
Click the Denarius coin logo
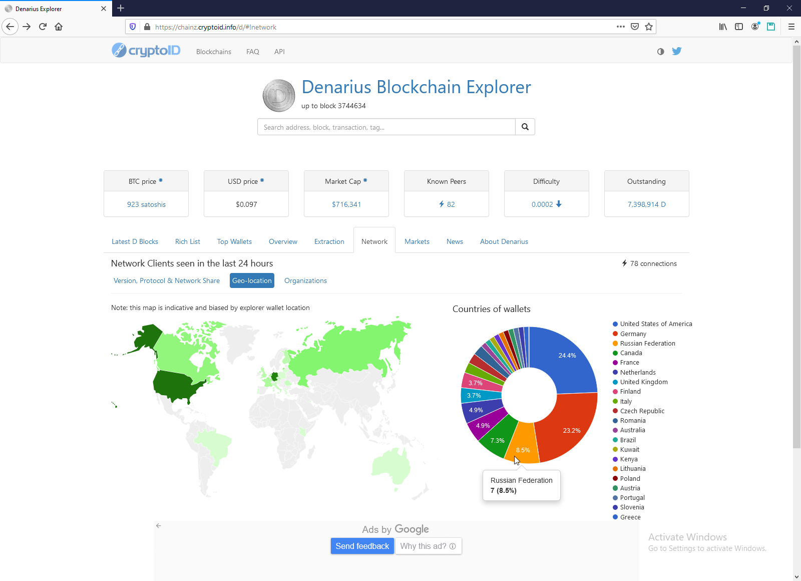279,95
